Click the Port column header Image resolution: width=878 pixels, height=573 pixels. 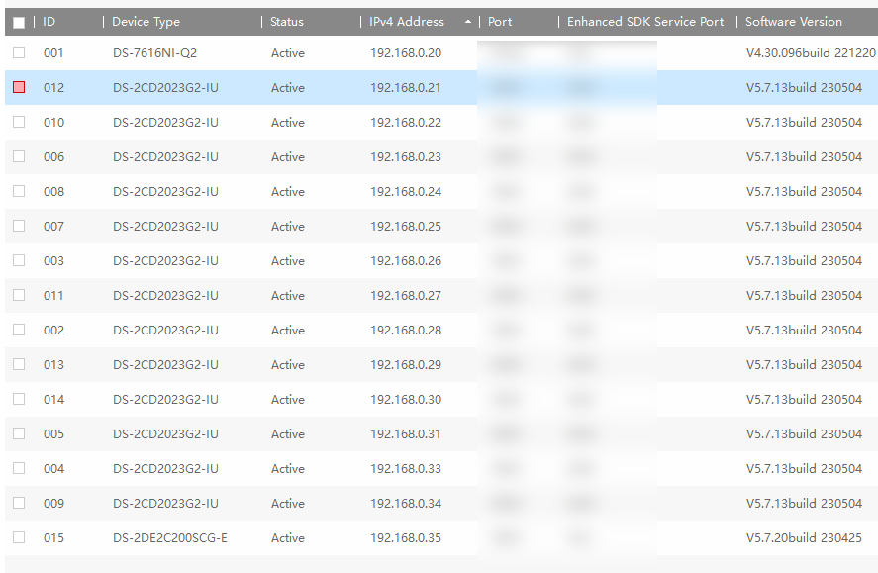pyautogui.click(x=500, y=22)
